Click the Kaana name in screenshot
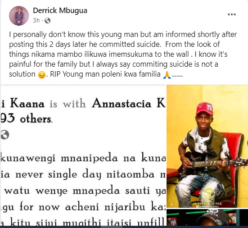Screen dimensions: 248x228 point(27,104)
